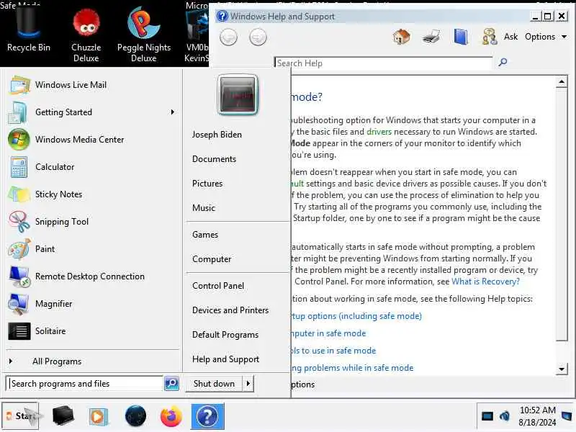Click the Help back arrow button

click(x=228, y=37)
